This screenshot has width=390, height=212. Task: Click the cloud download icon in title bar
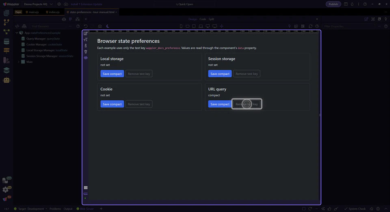tap(66, 4)
